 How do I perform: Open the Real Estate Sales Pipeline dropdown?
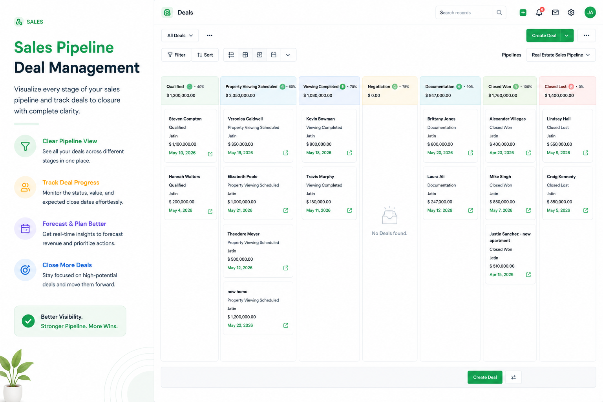pos(561,55)
